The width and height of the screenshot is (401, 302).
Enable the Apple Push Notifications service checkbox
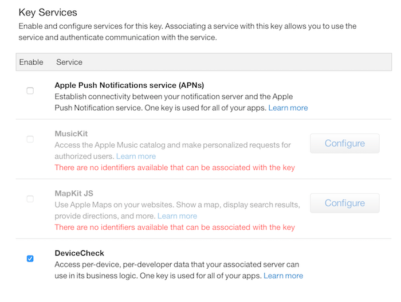click(30, 91)
